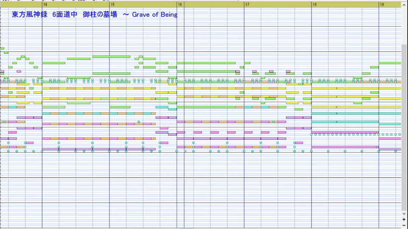This screenshot has width=408, height=229.
Task: Click the 'Grave of Being' title text
Action: coord(155,14)
